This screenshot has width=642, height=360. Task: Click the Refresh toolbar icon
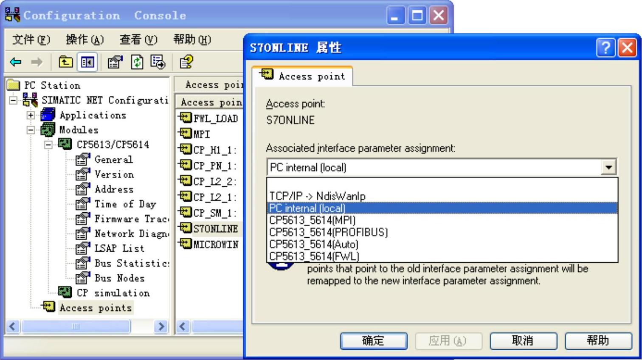point(137,62)
